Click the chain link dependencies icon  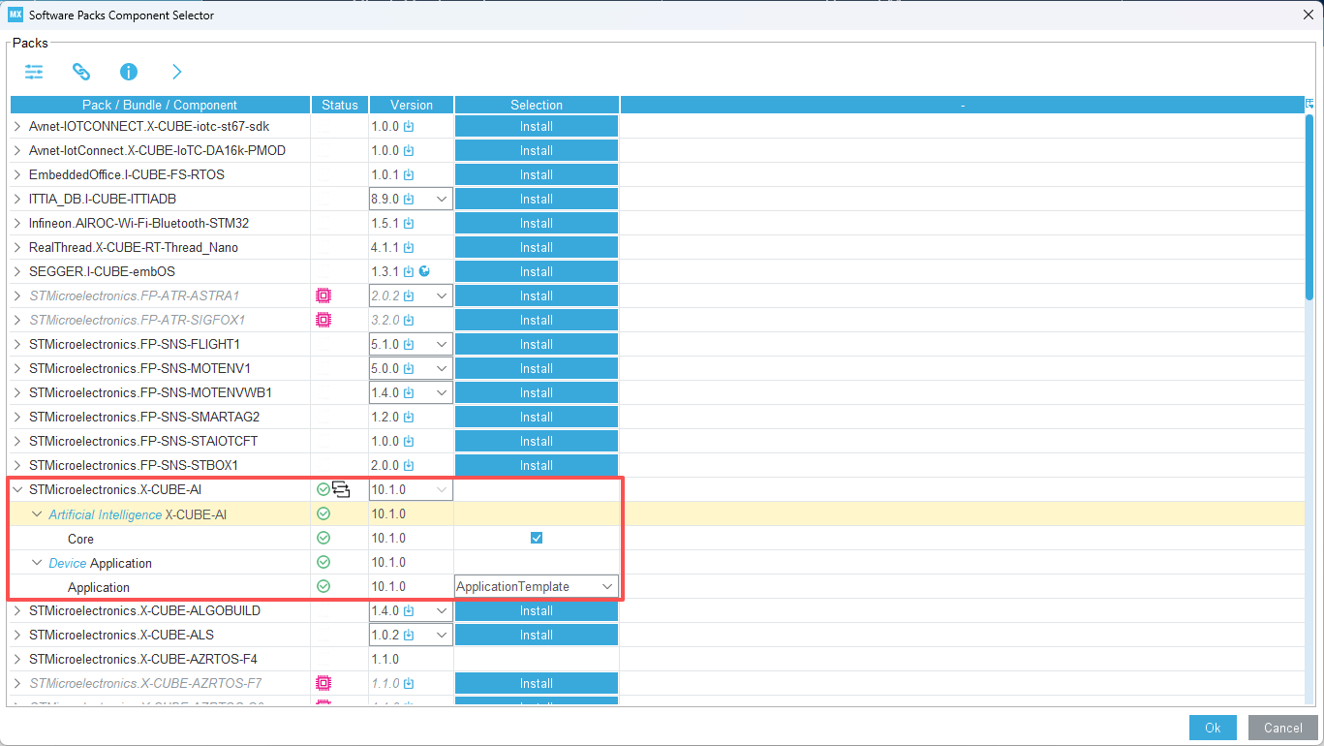click(81, 72)
